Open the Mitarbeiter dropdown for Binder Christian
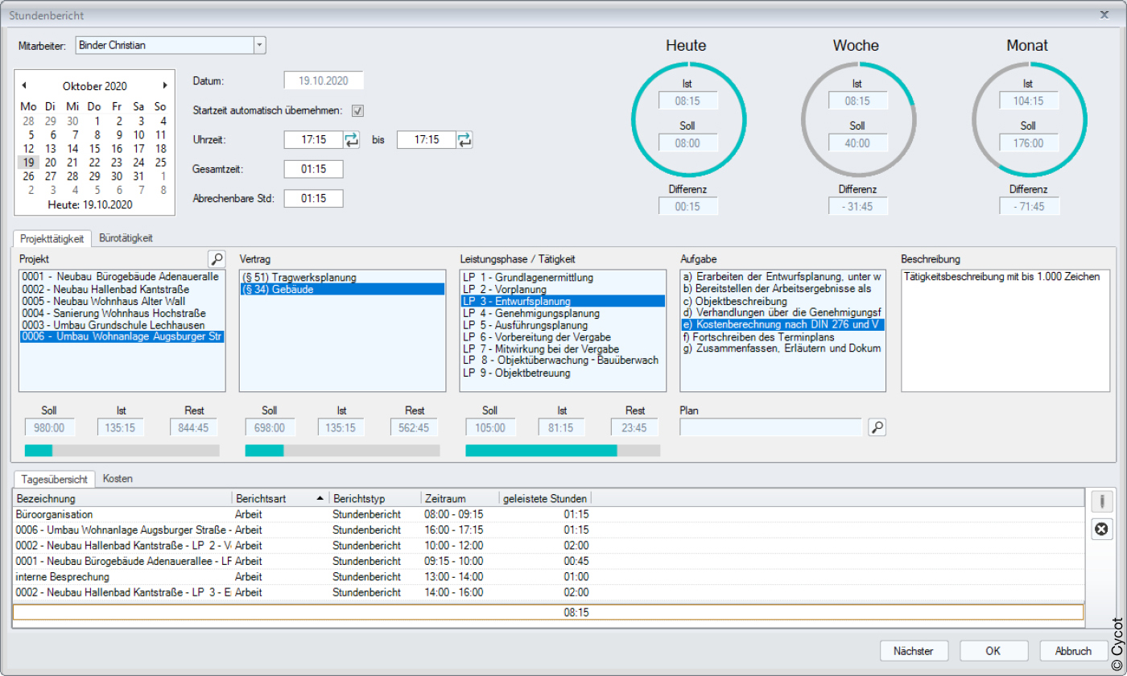Viewport: 1127px width, 676px height. [x=259, y=46]
